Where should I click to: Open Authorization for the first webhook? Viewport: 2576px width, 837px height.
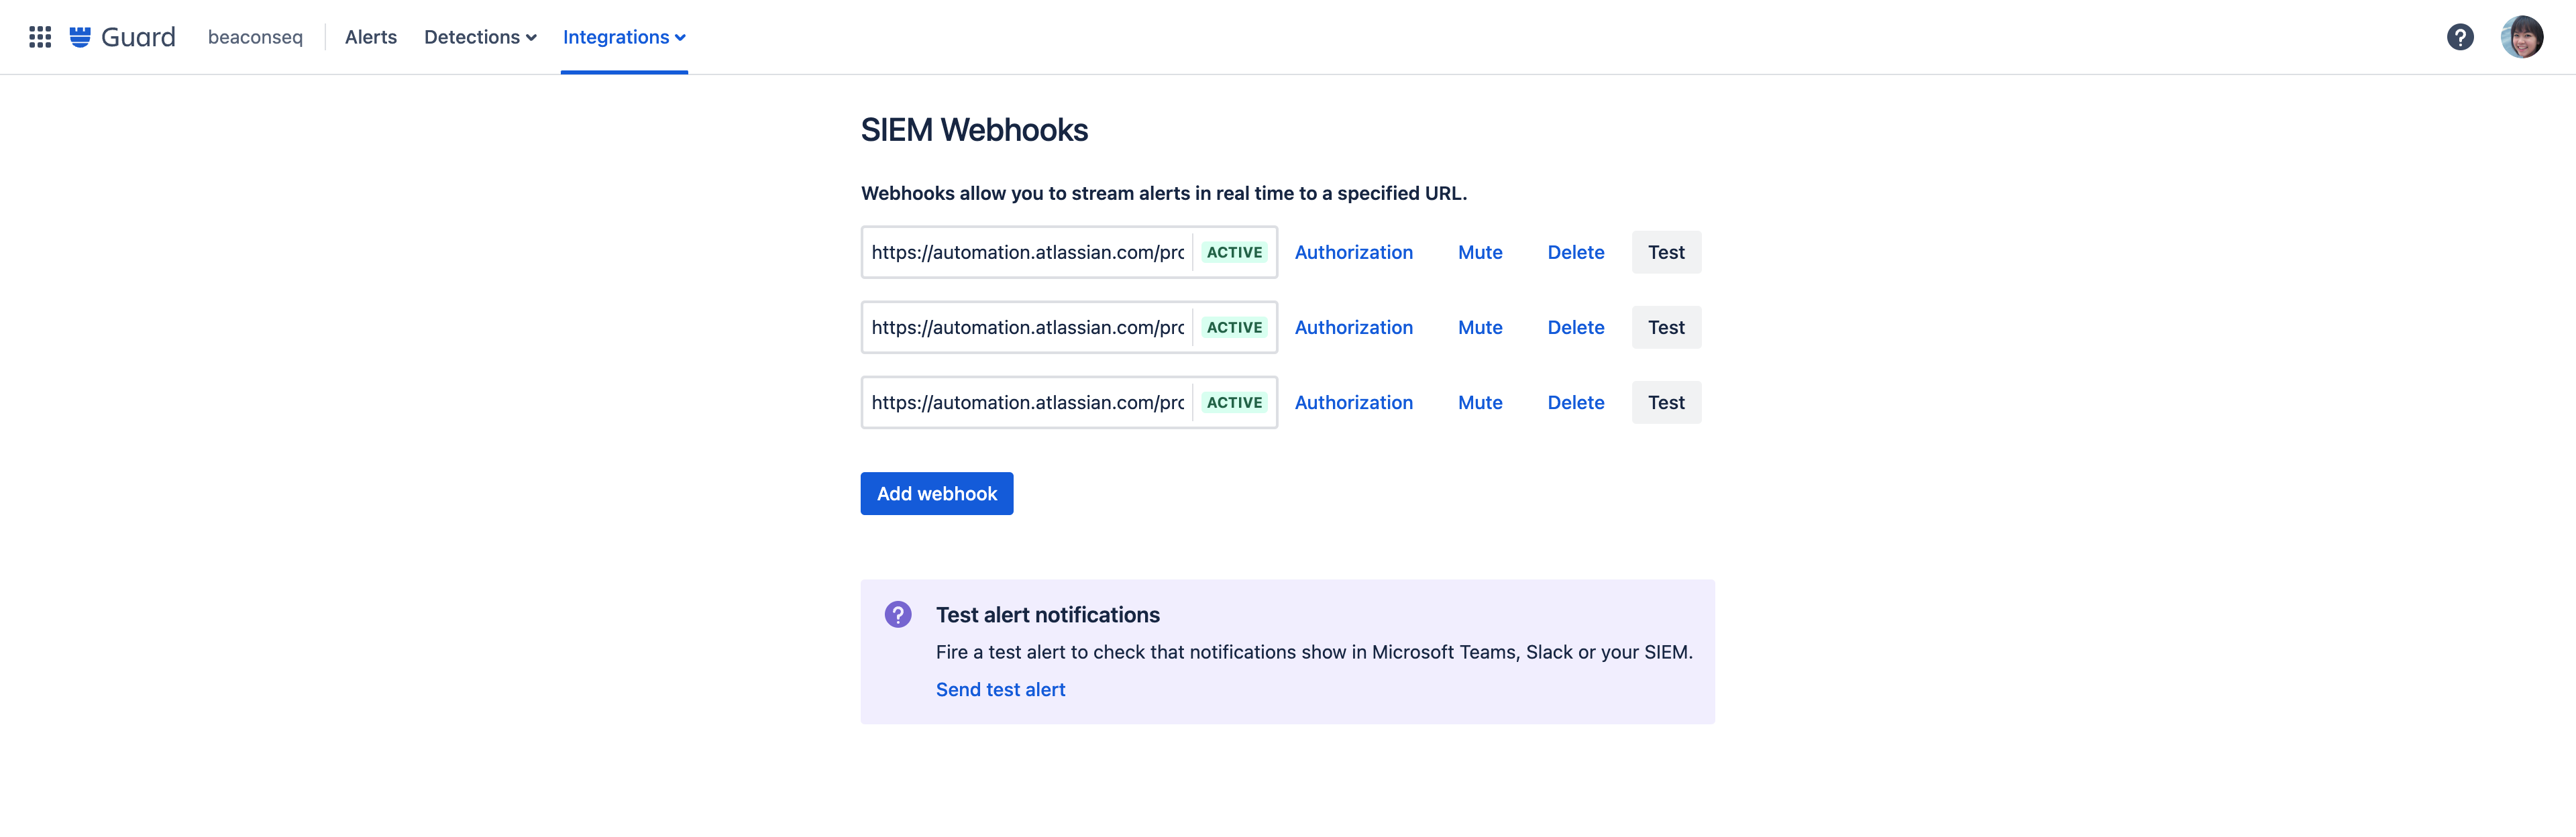pos(1353,252)
